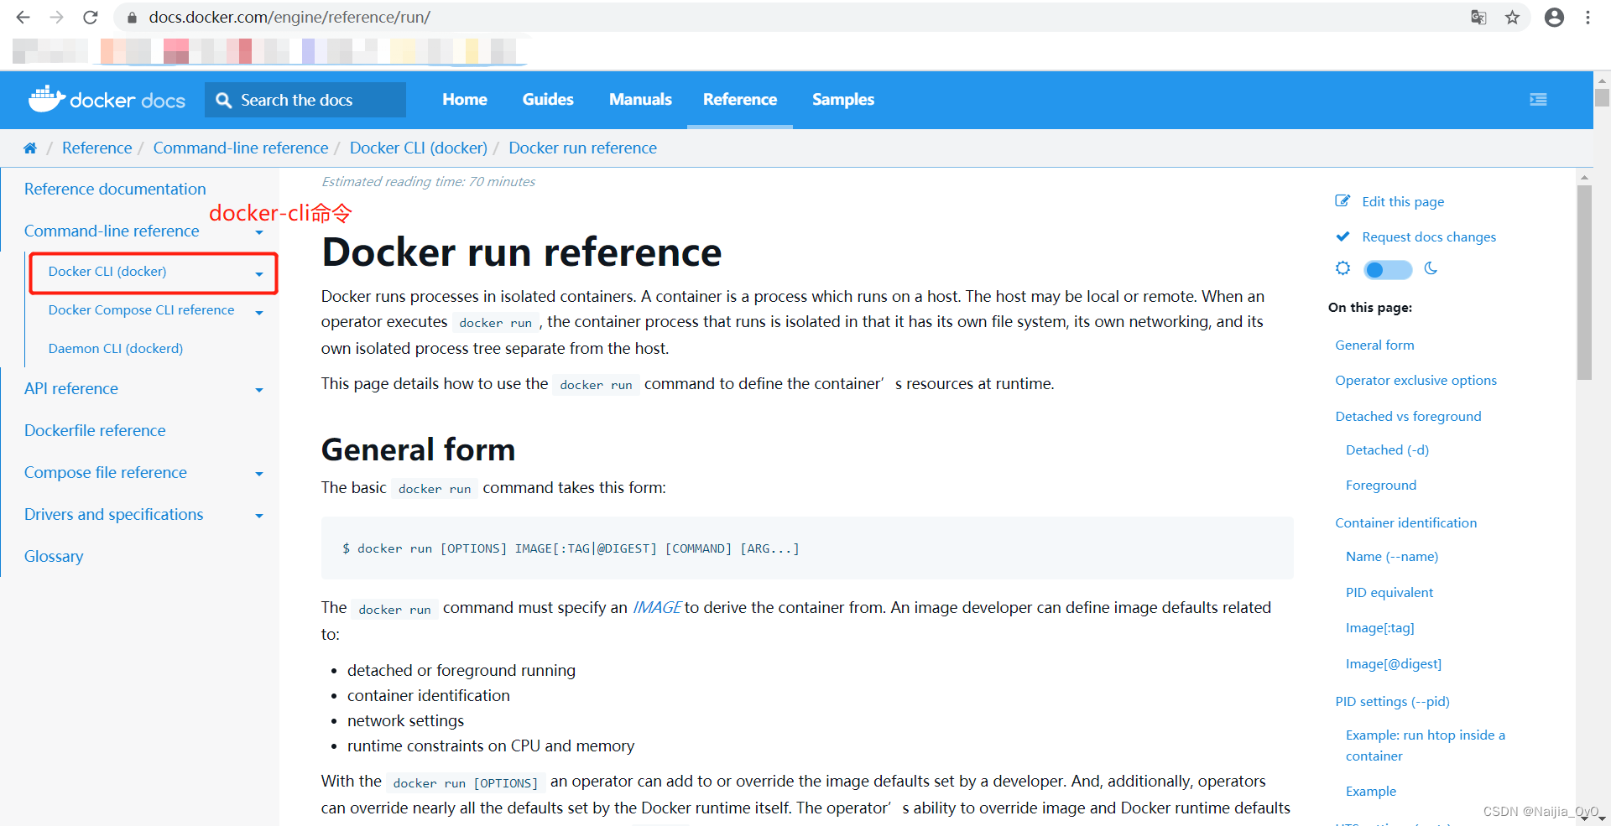The height and width of the screenshot is (826, 1611).
Task: Open Daemon CLI (dockerd) in the sidebar
Action: [x=116, y=348]
